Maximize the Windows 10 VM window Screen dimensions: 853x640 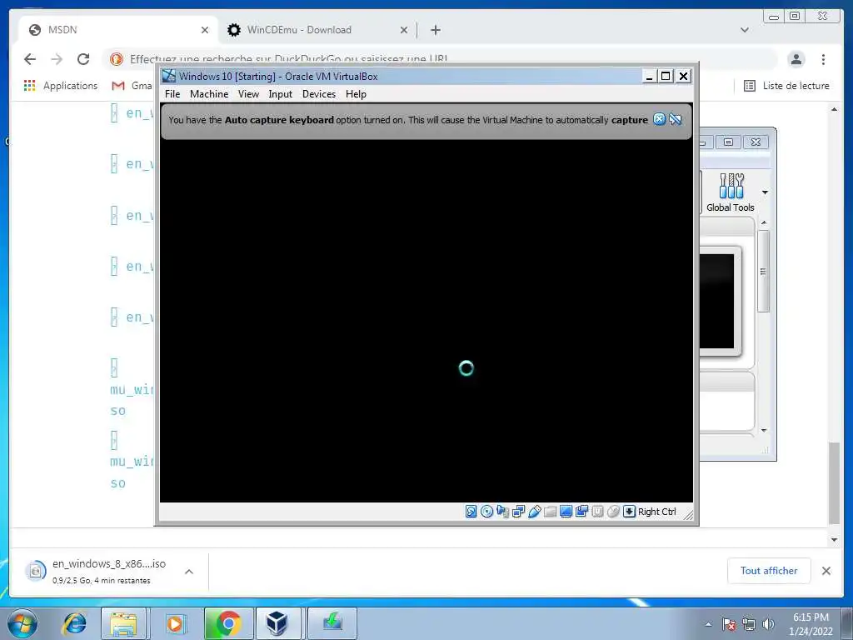tap(666, 76)
